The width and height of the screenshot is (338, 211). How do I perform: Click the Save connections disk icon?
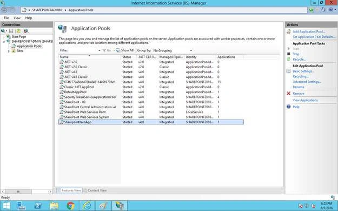(x=11, y=31)
